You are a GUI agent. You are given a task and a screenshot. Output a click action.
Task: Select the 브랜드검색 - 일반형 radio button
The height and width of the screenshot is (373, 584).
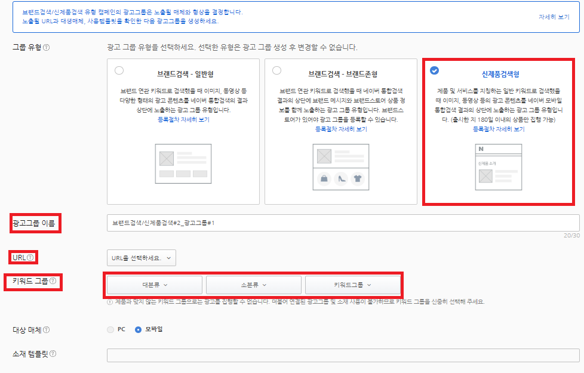119,70
